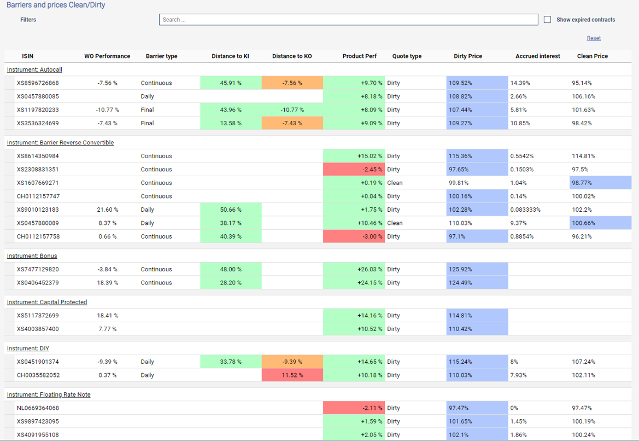Toggle the Show expired contracts checkbox
Image resolution: width=639 pixels, height=441 pixels.
tap(547, 20)
